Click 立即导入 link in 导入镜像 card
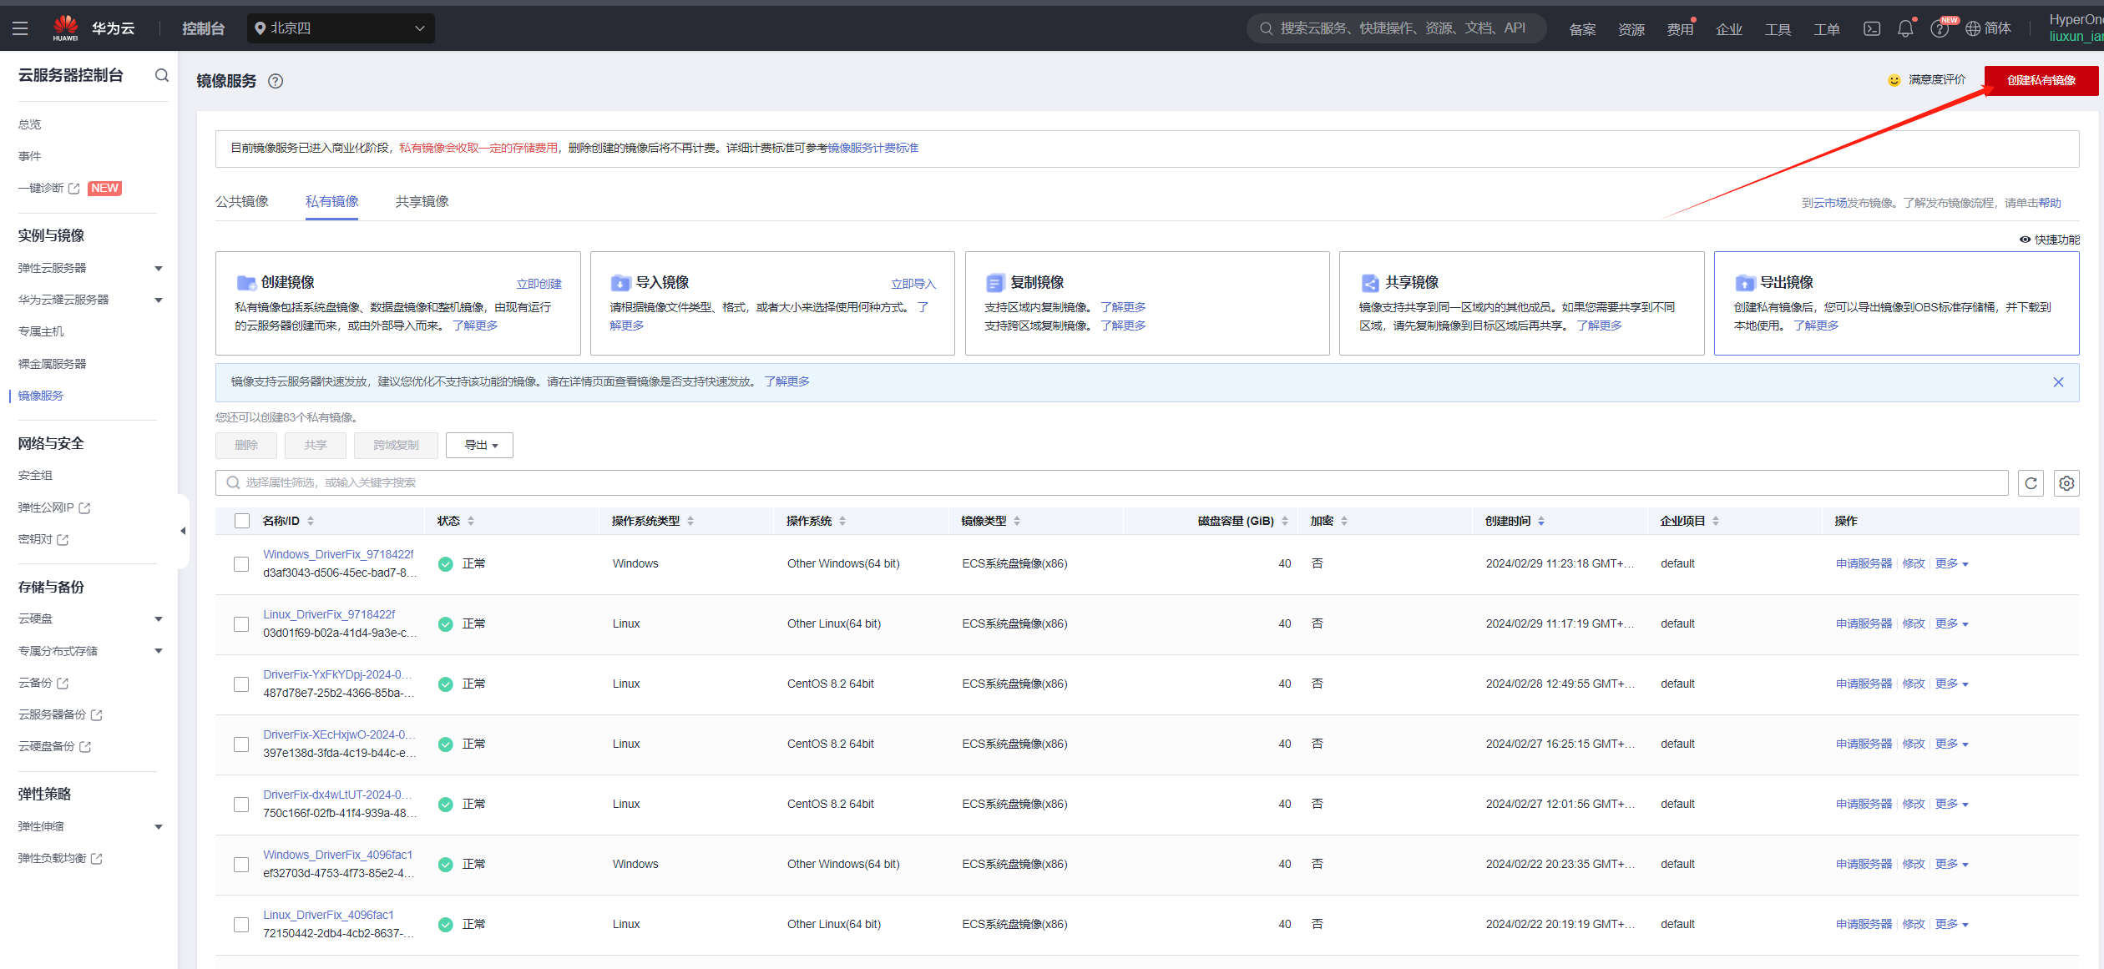This screenshot has width=2104, height=969. pos(913,284)
